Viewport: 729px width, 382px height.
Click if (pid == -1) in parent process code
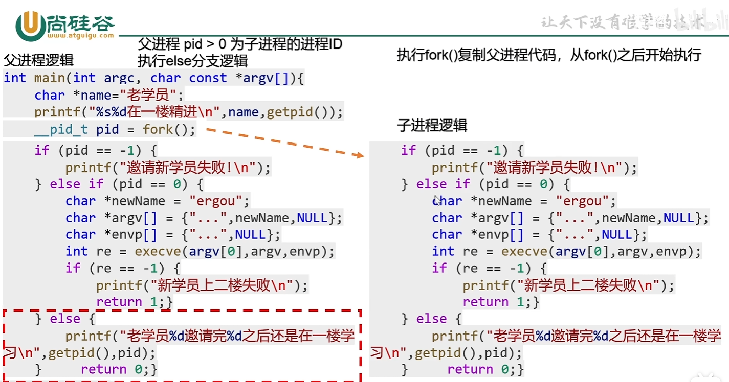tap(96, 150)
